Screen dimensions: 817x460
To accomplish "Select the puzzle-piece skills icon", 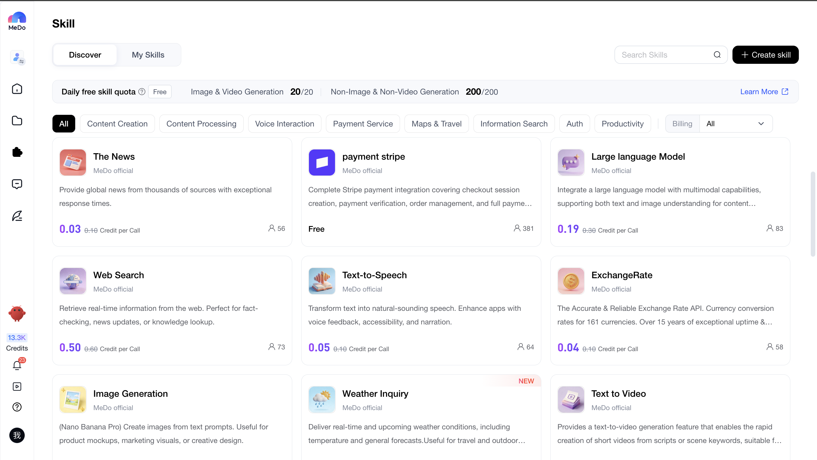I will [17, 152].
